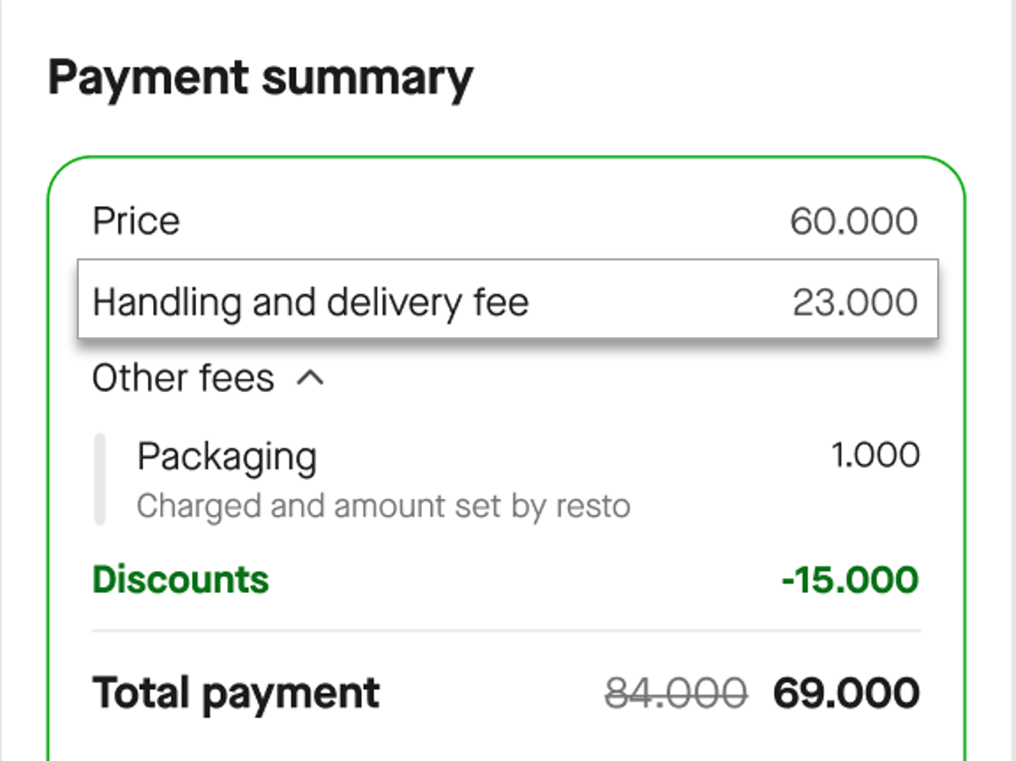Click the Packaging fee label
Screen dimensions: 1016x761
[x=227, y=457]
